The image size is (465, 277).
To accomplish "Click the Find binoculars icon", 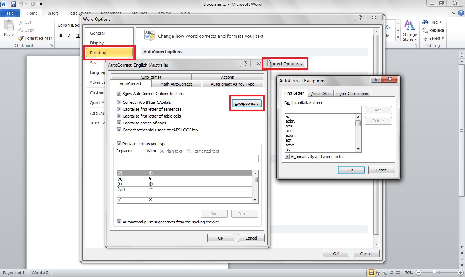I will 425,22.
